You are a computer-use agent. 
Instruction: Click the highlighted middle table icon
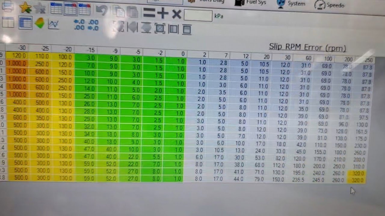tap(70, 9)
